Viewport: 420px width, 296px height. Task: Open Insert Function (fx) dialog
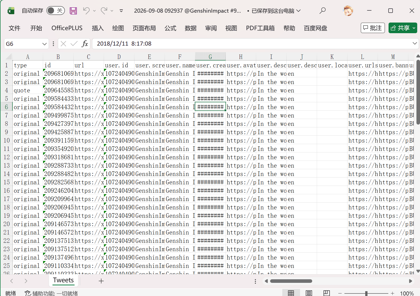click(85, 44)
